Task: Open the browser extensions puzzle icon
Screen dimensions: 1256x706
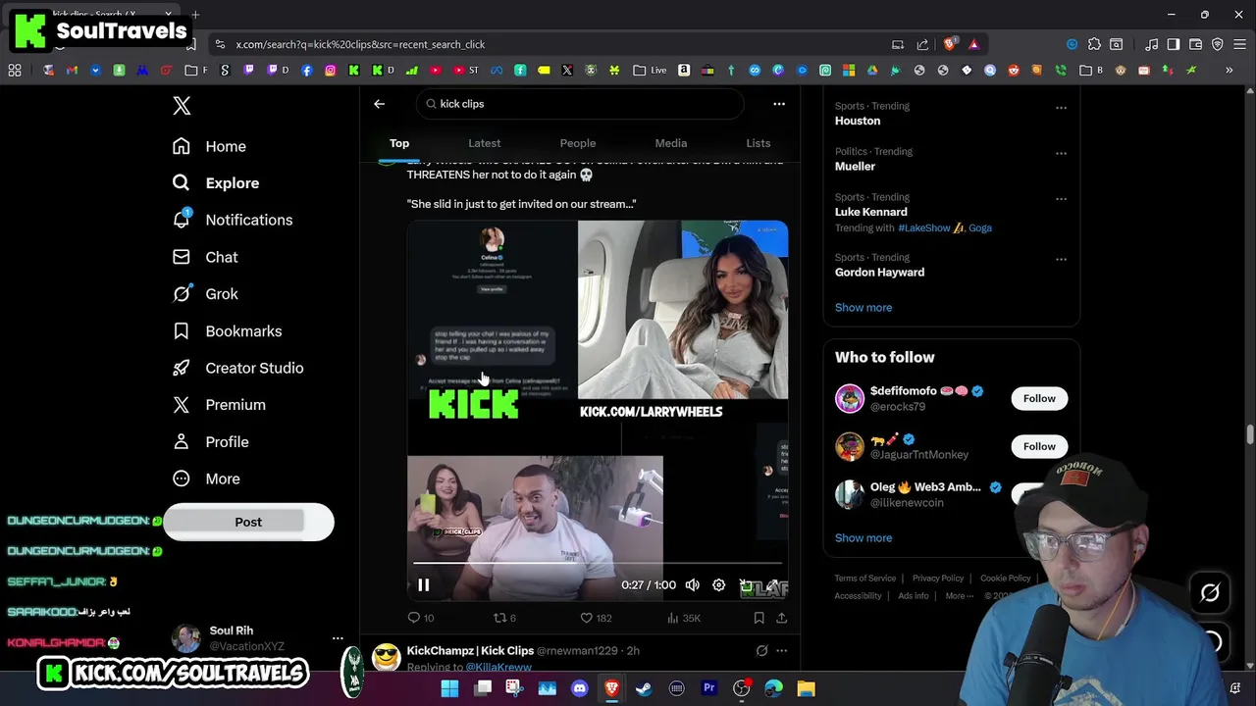Action: 1094,44
